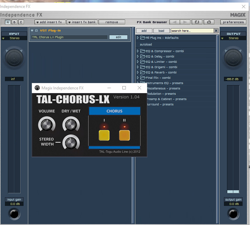The height and width of the screenshot is (225, 250).
Task: Click the input gain 0.0 dB value
Action: click(14, 204)
